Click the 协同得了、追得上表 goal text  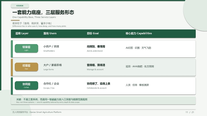99,84
